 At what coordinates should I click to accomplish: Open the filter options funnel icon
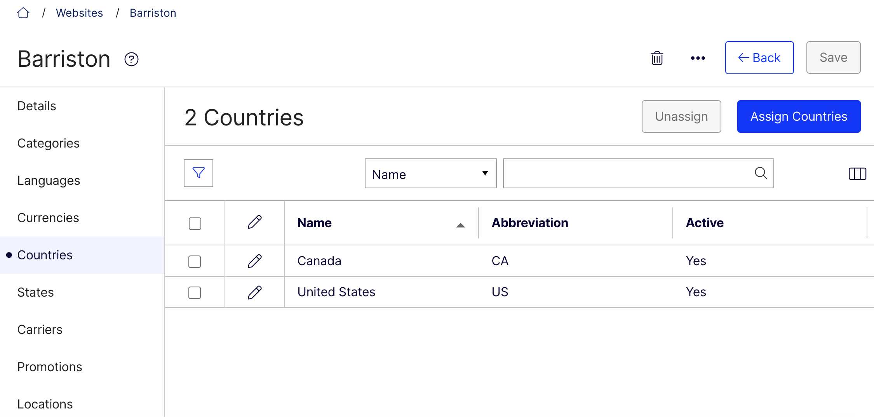pyautogui.click(x=198, y=173)
